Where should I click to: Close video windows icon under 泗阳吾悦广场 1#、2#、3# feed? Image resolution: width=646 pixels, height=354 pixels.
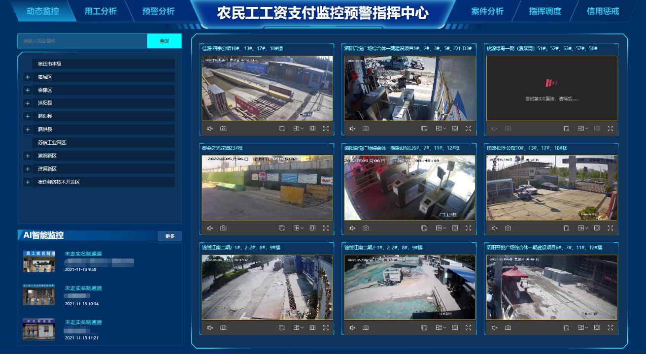click(424, 129)
